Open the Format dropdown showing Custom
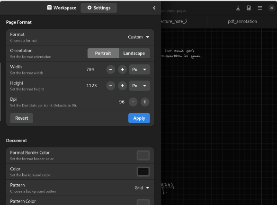The height and width of the screenshot is (205, 277). pyautogui.click(x=139, y=37)
